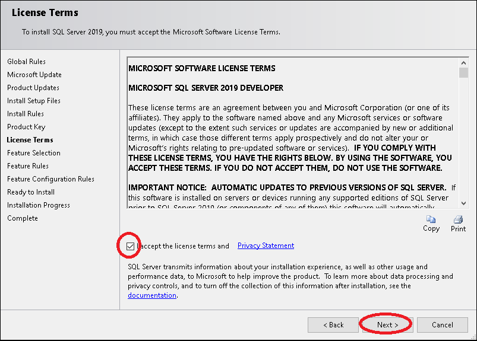Click the Next button
This screenshot has height=341, width=477.
387,325
